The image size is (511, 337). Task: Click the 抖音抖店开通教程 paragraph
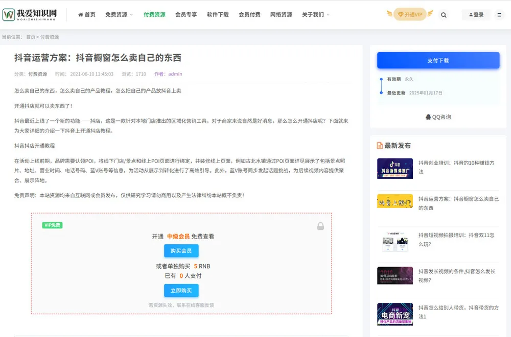coord(35,146)
